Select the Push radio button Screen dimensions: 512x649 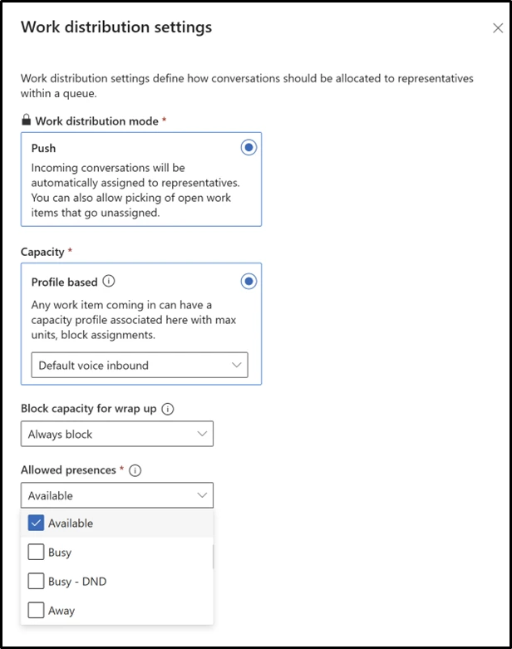pos(248,147)
